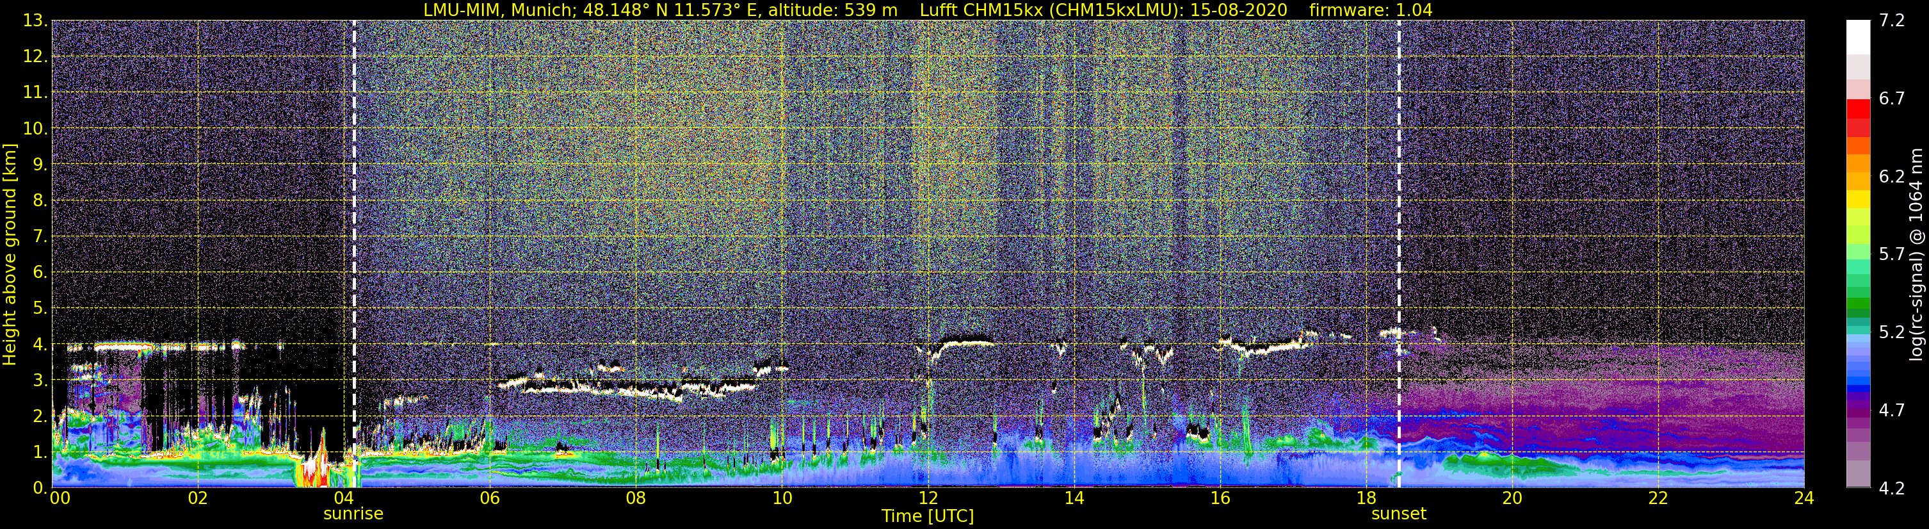This screenshot has height=529, width=1929.
Task: Click the time tick '12'
Action: (928, 498)
